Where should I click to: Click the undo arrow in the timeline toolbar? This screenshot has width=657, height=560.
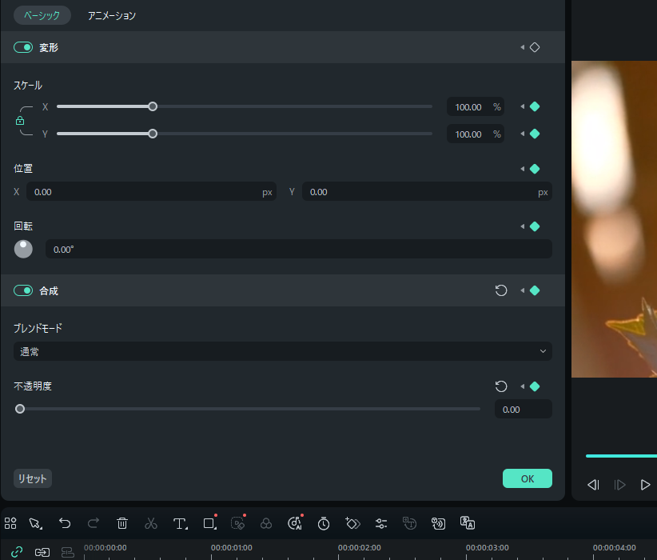65,523
